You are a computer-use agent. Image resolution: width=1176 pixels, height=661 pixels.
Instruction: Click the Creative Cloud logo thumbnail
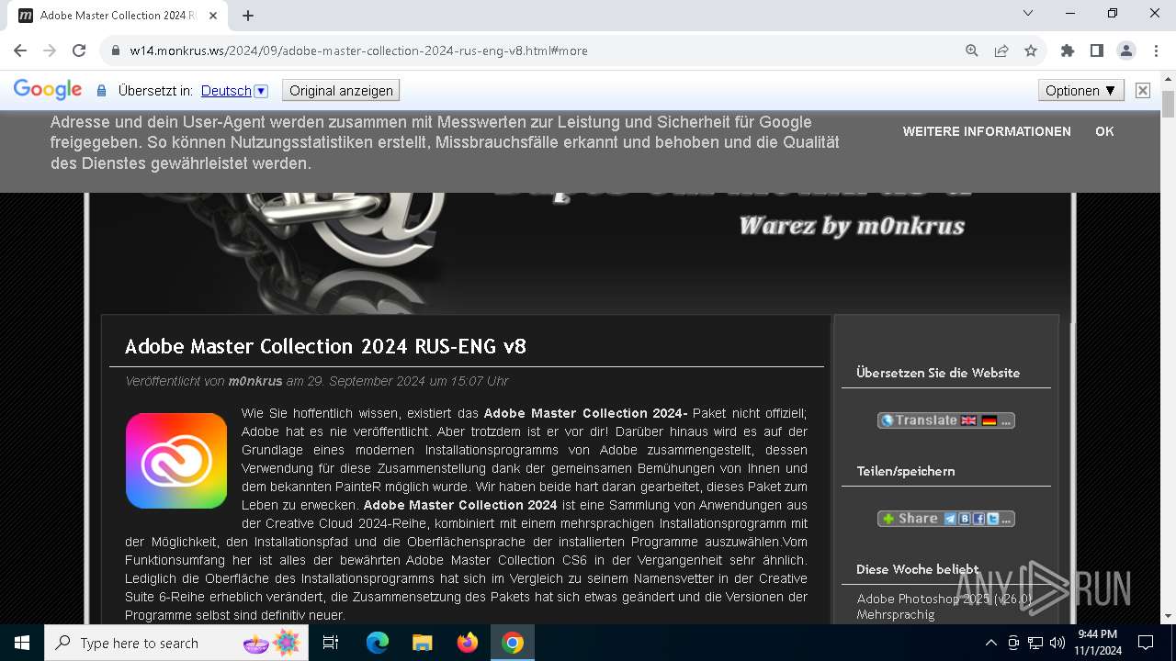point(176,461)
